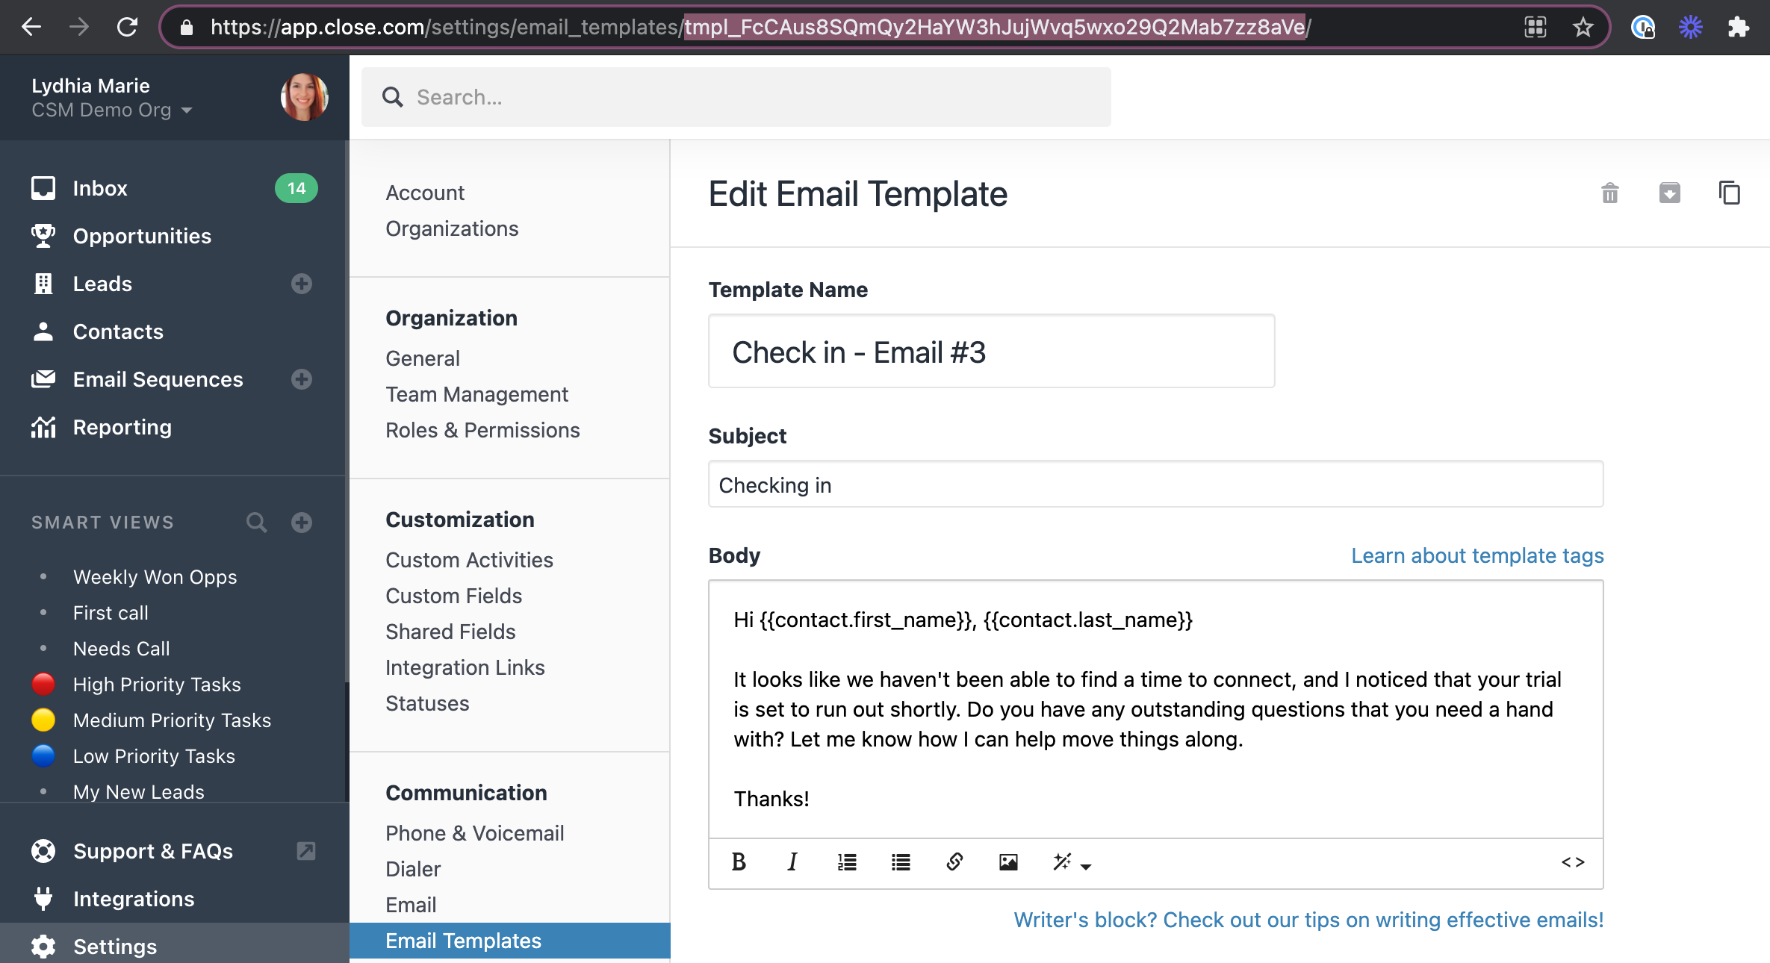Viewport: 1770px width, 963px height.
Task: Insert bulleted list in body
Action: pyautogui.click(x=901, y=862)
